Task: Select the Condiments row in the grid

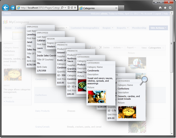Action: coord(41,79)
